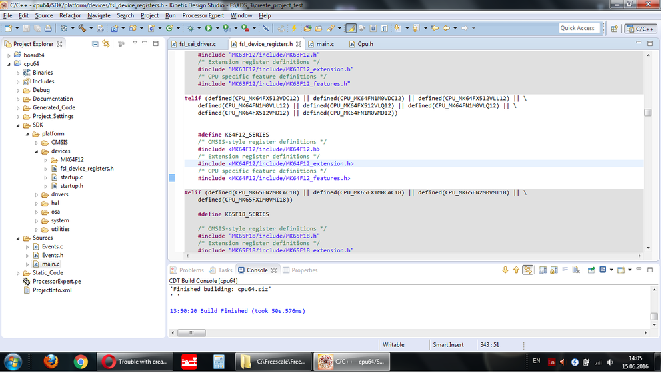Click the Show Previous Error up-arrow in Console
Image resolution: width=666 pixels, height=385 pixels.
coord(516,270)
